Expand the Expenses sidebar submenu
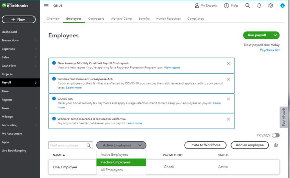The image size is (290, 178). click(36, 49)
